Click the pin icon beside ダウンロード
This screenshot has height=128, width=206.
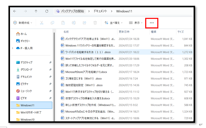coord(50,69)
